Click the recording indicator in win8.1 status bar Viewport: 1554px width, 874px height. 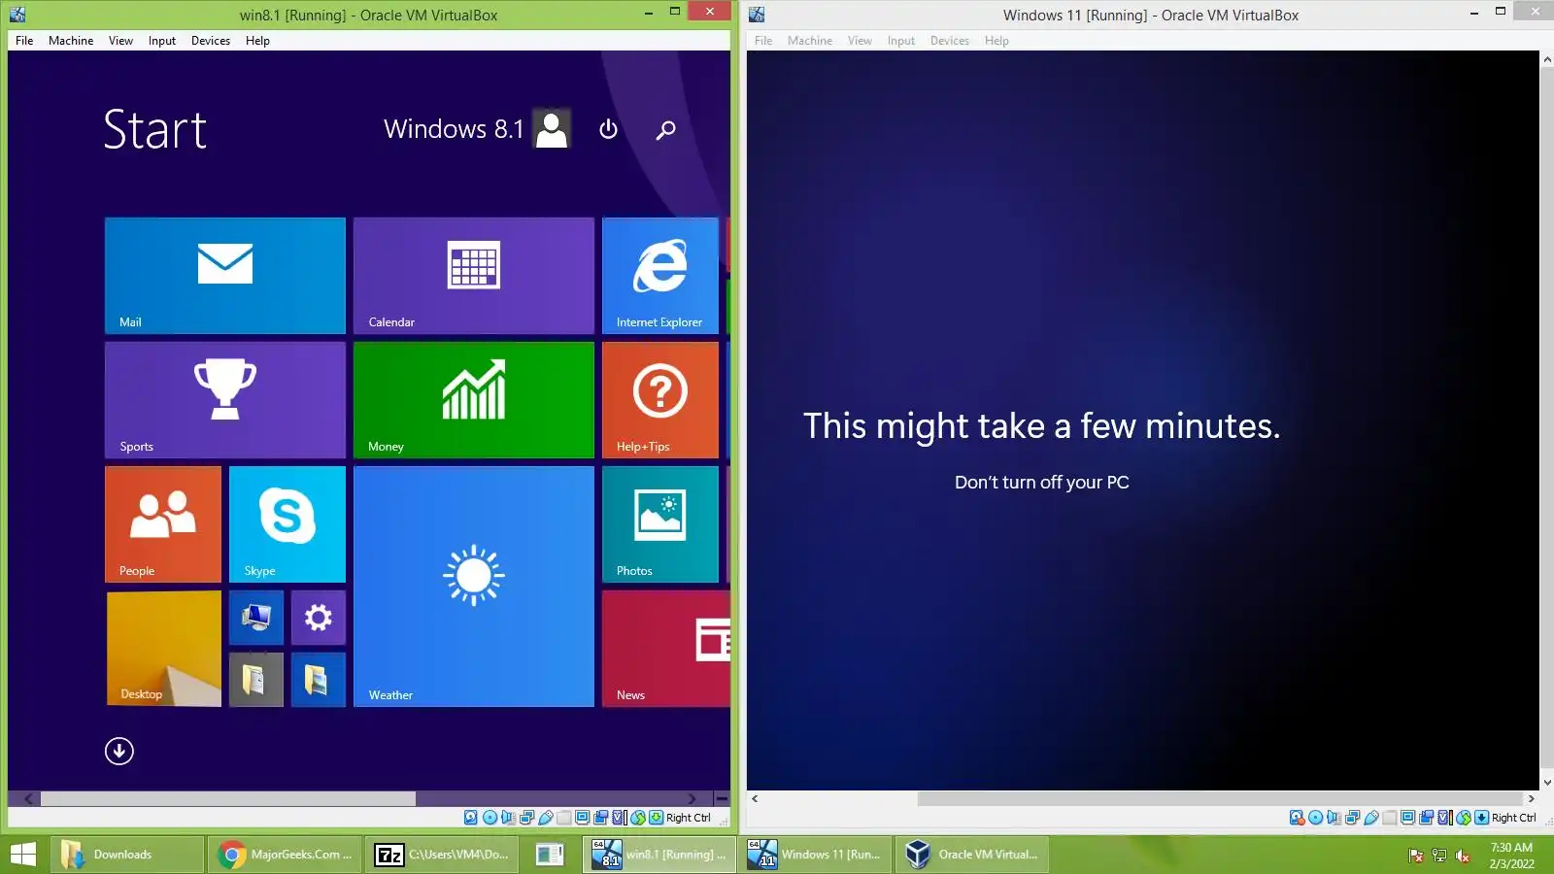(x=601, y=818)
